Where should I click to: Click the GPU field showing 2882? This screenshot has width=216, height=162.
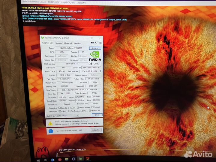point(62,52)
